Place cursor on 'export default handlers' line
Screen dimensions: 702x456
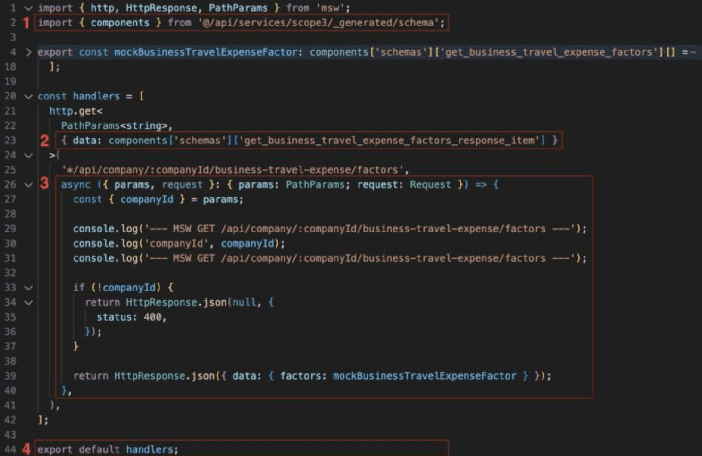[108, 449]
